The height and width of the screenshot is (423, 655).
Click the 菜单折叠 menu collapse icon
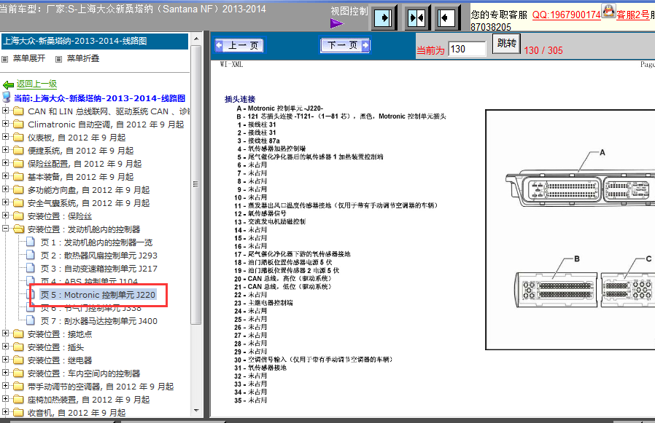[58, 59]
